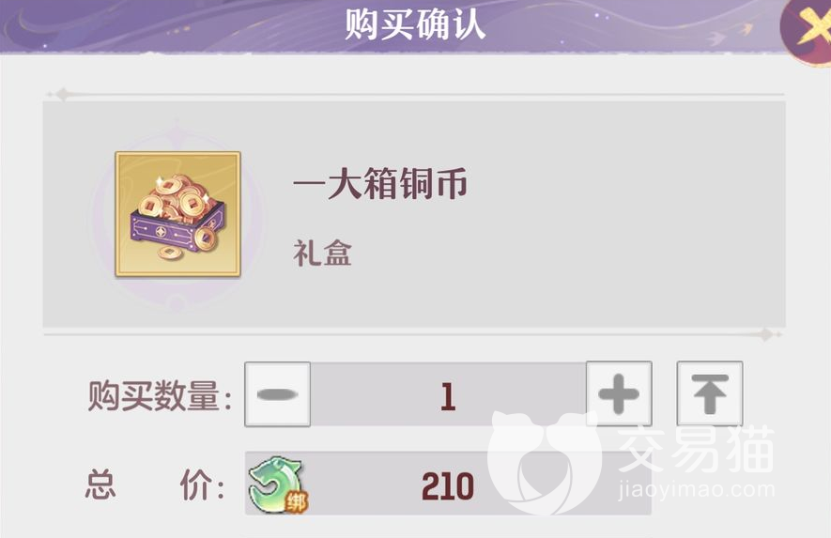Click the 交易猫 cat logo watermark
The width and height of the screenshot is (831, 538).
pyautogui.click(x=545, y=461)
